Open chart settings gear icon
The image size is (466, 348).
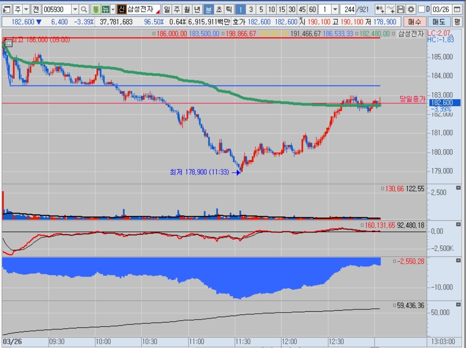411,9
